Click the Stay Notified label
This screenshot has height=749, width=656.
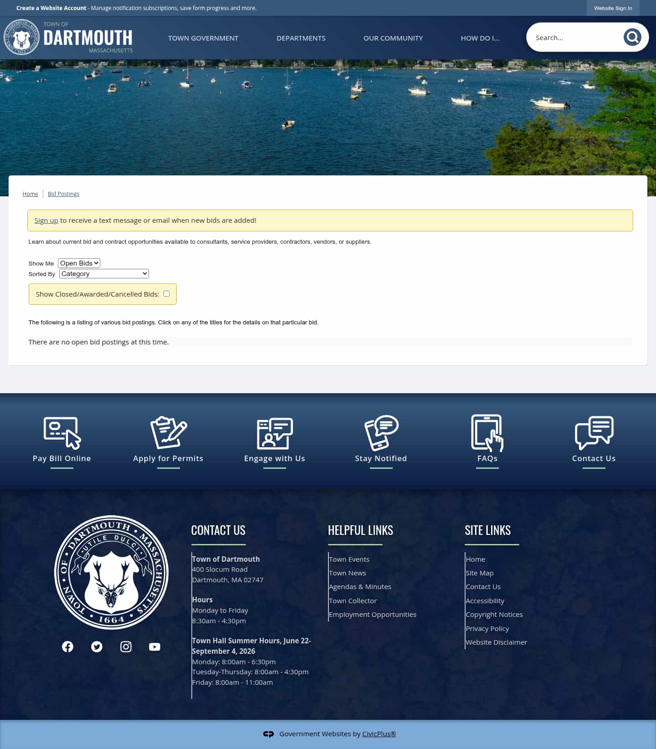(381, 458)
